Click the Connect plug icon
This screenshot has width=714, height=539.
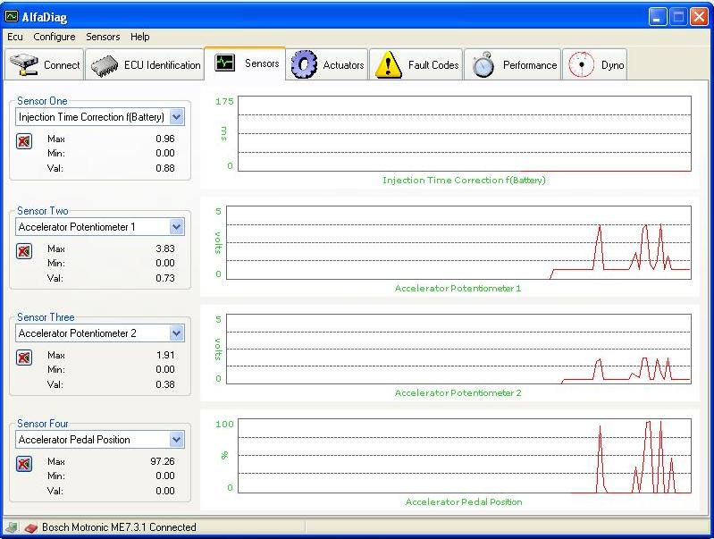24,65
